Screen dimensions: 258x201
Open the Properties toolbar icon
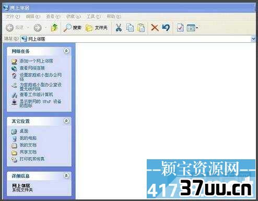coord(180,28)
